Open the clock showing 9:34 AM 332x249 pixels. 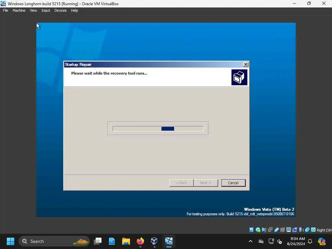296,241
